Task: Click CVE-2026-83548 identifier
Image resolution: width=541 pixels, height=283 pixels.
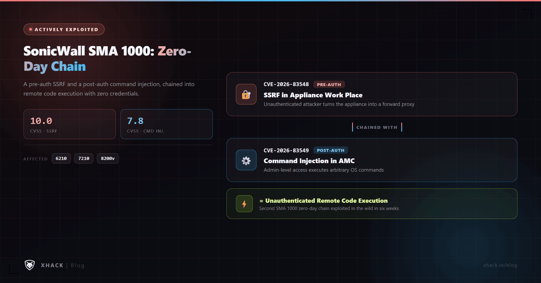Action: [x=286, y=84]
